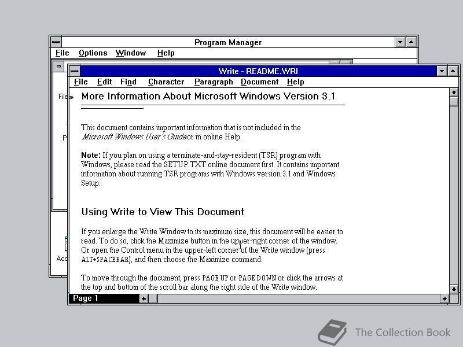Open File menu in Program Manager
This screenshot has height=347, width=463.
(63, 53)
